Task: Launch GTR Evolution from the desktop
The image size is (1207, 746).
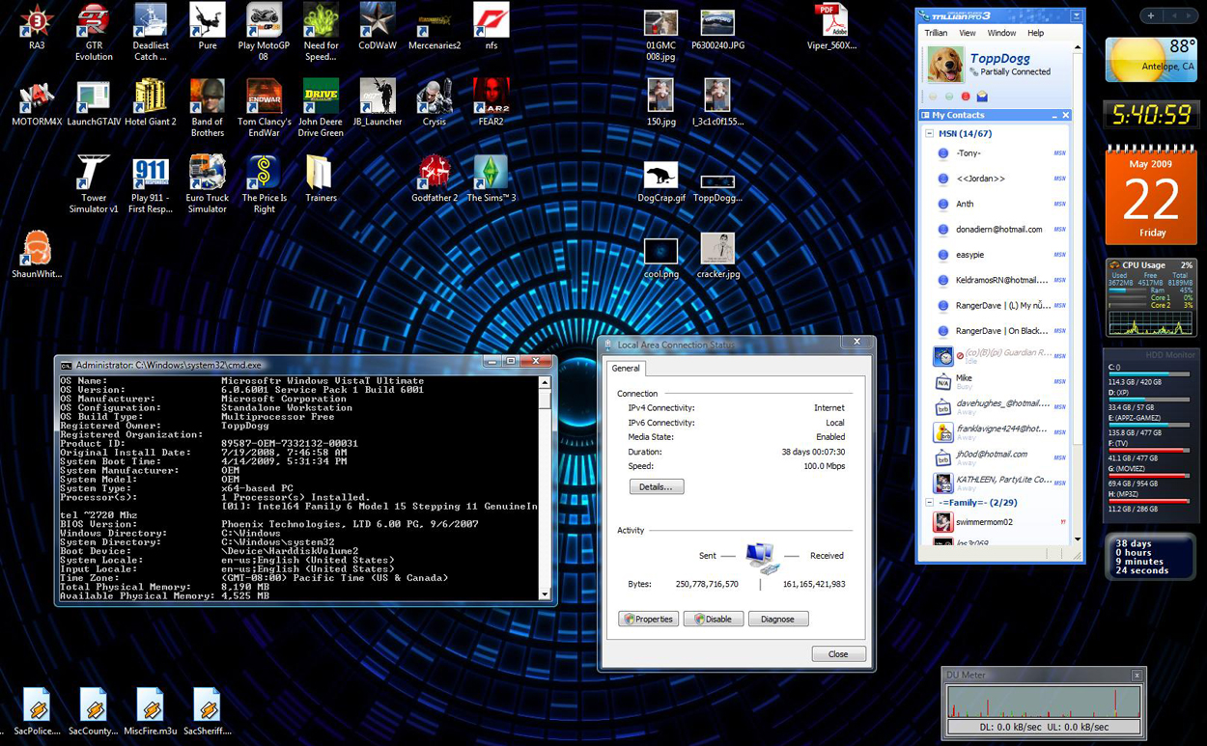Action: 94,32
